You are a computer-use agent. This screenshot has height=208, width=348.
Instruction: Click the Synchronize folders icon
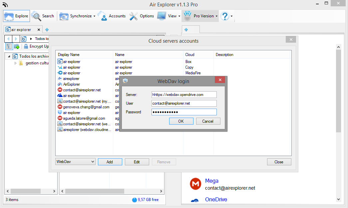(x=64, y=16)
